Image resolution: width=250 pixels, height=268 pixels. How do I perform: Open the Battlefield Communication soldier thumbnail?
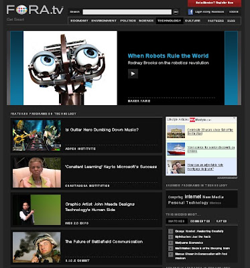coord(37,247)
